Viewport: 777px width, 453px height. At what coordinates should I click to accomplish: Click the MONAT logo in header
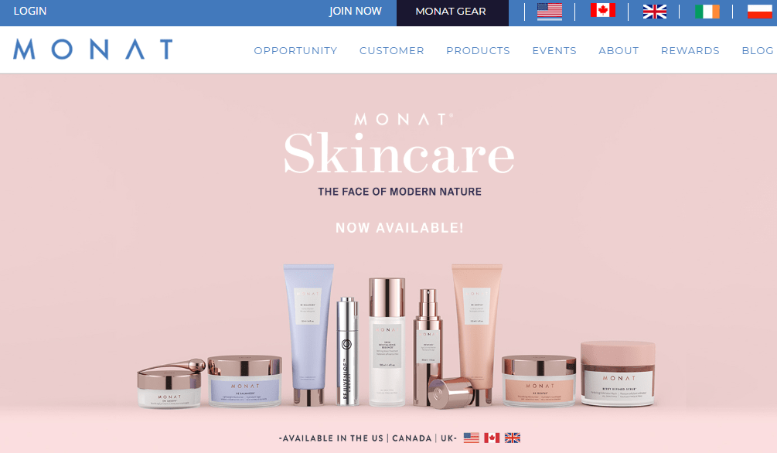(x=93, y=49)
